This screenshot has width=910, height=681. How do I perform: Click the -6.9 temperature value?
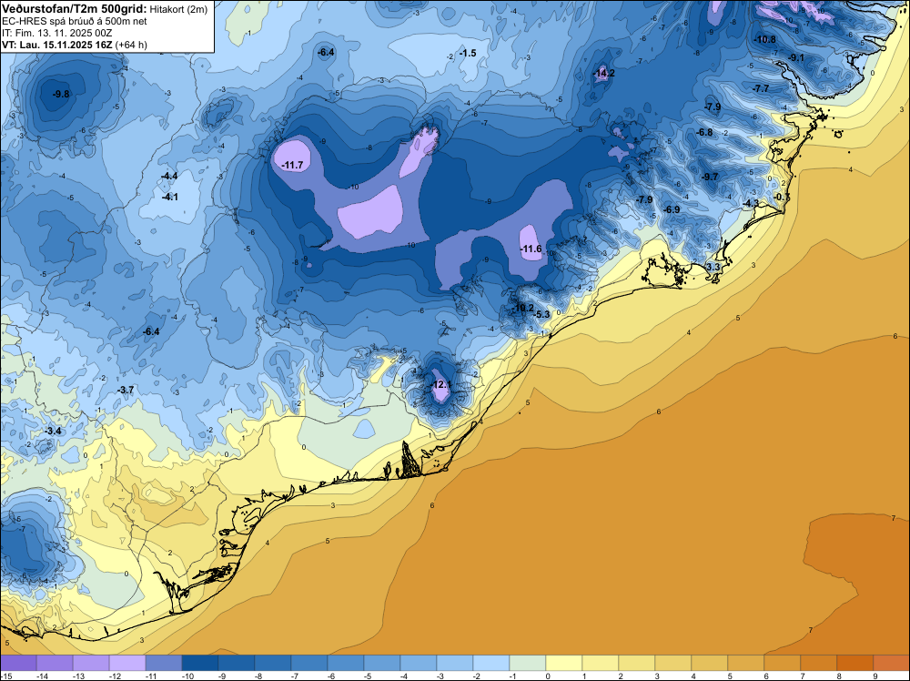(x=672, y=209)
